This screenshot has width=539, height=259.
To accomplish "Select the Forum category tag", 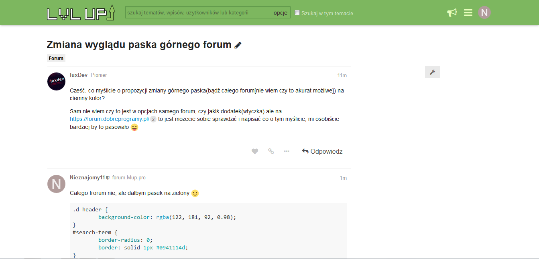I will 56,58.
